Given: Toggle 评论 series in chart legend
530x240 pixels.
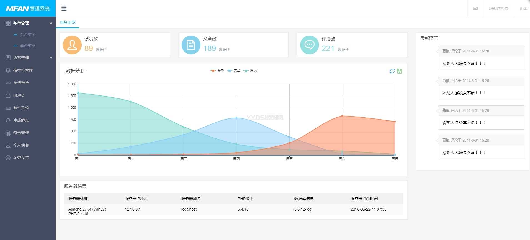Looking at the screenshot, I should click(x=250, y=70).
